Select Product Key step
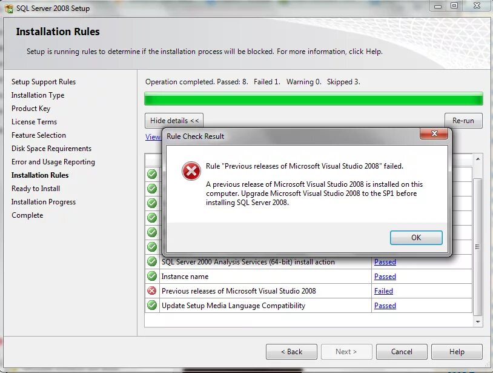 [x=31, y=109]
